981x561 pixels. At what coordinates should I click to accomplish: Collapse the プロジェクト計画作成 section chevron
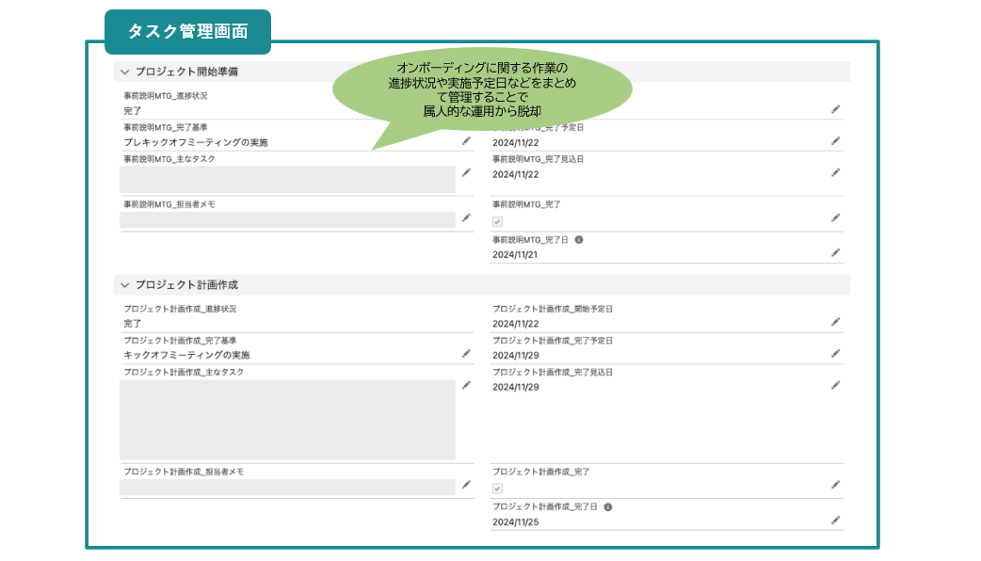(124, 284)
